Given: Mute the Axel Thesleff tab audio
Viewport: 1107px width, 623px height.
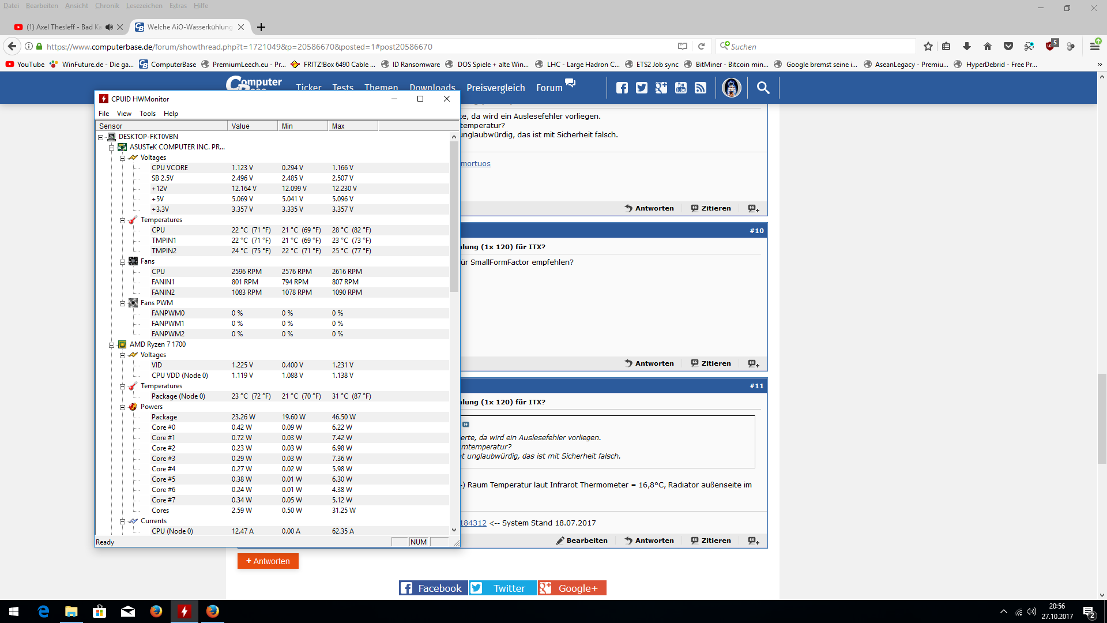Looking at the screenshot, I should [109, 27].
